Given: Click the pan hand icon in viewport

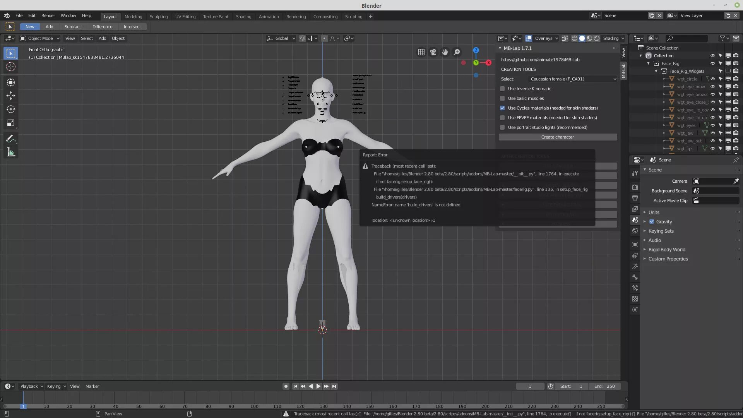Looking at the screenshot, I should [445, 52].
